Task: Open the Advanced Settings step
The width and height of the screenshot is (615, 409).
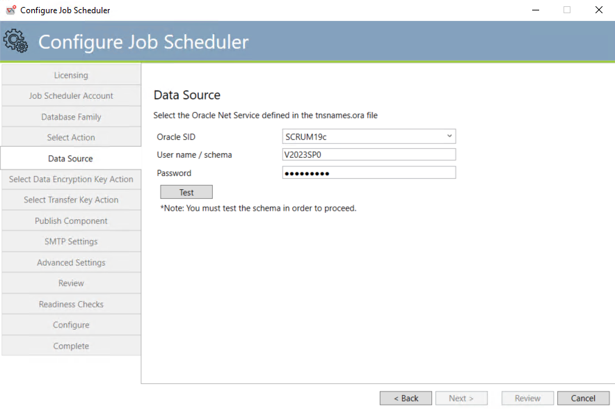Action: [71, 262]
